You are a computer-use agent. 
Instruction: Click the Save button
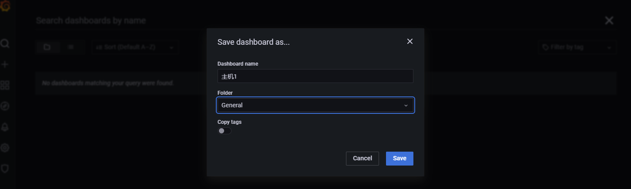[x=399, y=159]
